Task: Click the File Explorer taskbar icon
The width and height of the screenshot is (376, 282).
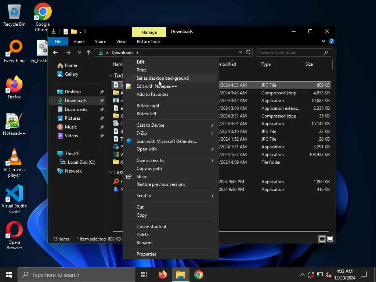Action: [181, 275]
